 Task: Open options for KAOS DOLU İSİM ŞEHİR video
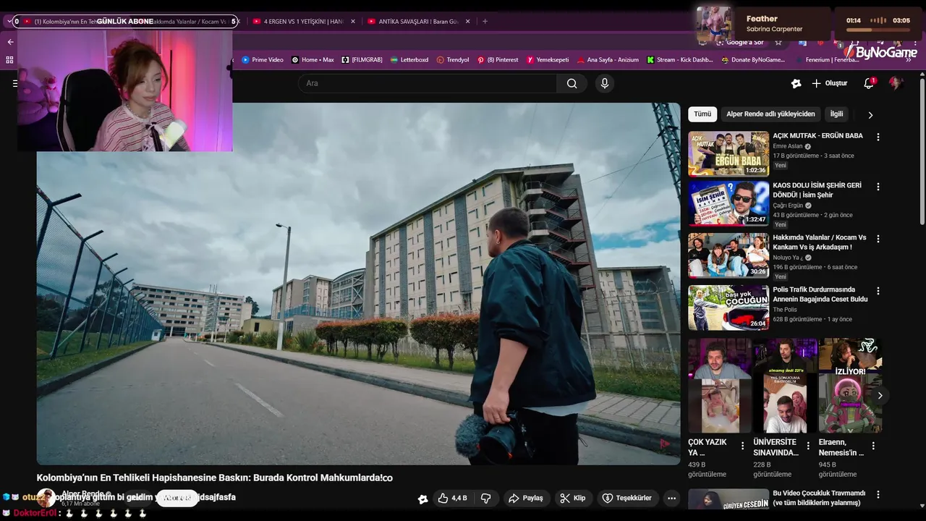click(878, 187)
